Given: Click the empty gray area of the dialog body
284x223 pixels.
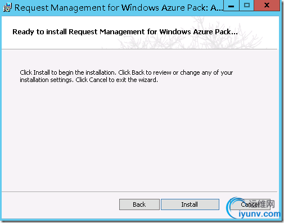Looking at the screenshot, I should [139, 135].
